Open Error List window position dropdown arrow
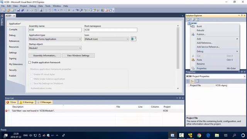Viewport: 247px width, 139px height. click(177, 98)
